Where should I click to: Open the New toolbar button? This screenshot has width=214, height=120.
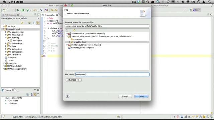4,10
